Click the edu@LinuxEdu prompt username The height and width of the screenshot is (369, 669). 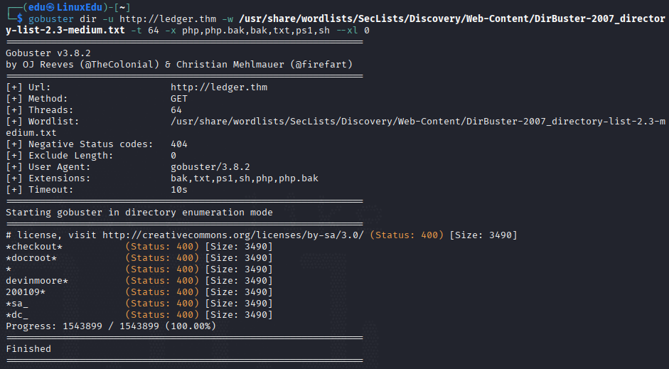coord(65,7)
